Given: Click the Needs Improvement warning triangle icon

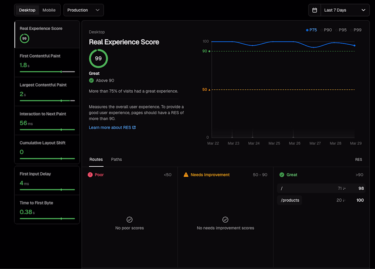Looking at the screenshot, I should (186, 175).
